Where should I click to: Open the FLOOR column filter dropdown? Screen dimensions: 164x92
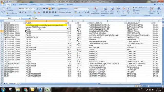[x=66, y=23]
